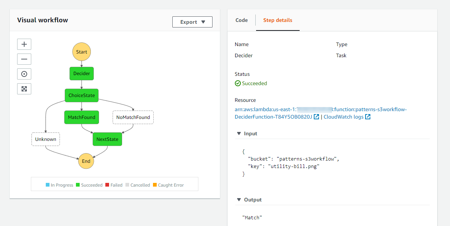The image size is (450, 226).
Task: Click the Decider name value
Action: [244, 55]
